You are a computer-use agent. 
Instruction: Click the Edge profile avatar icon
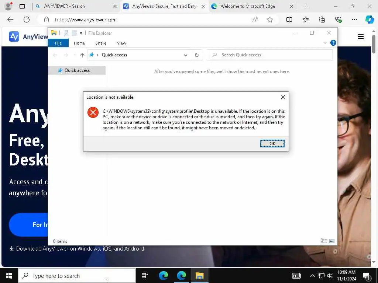(x=8, y=6)
